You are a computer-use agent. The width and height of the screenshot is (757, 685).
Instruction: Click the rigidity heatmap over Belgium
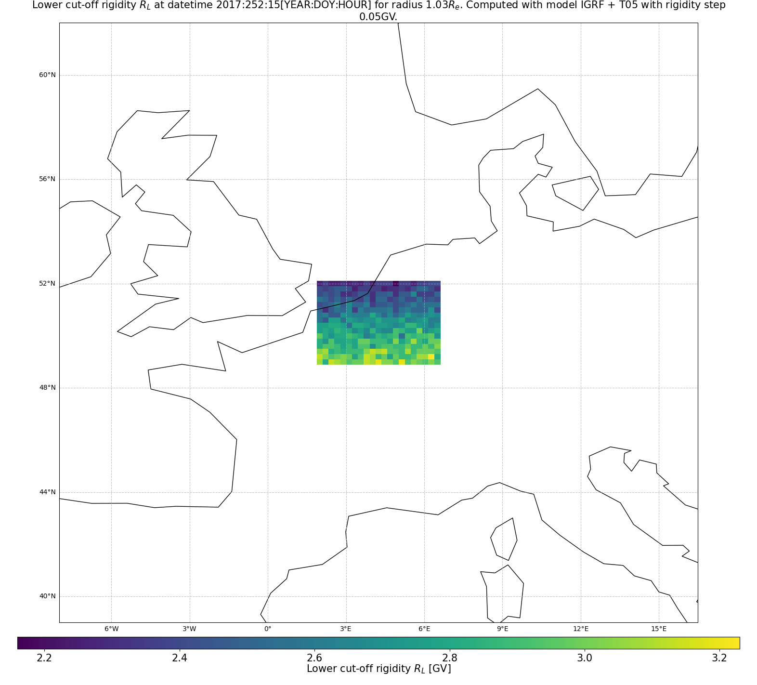[378, 323]
